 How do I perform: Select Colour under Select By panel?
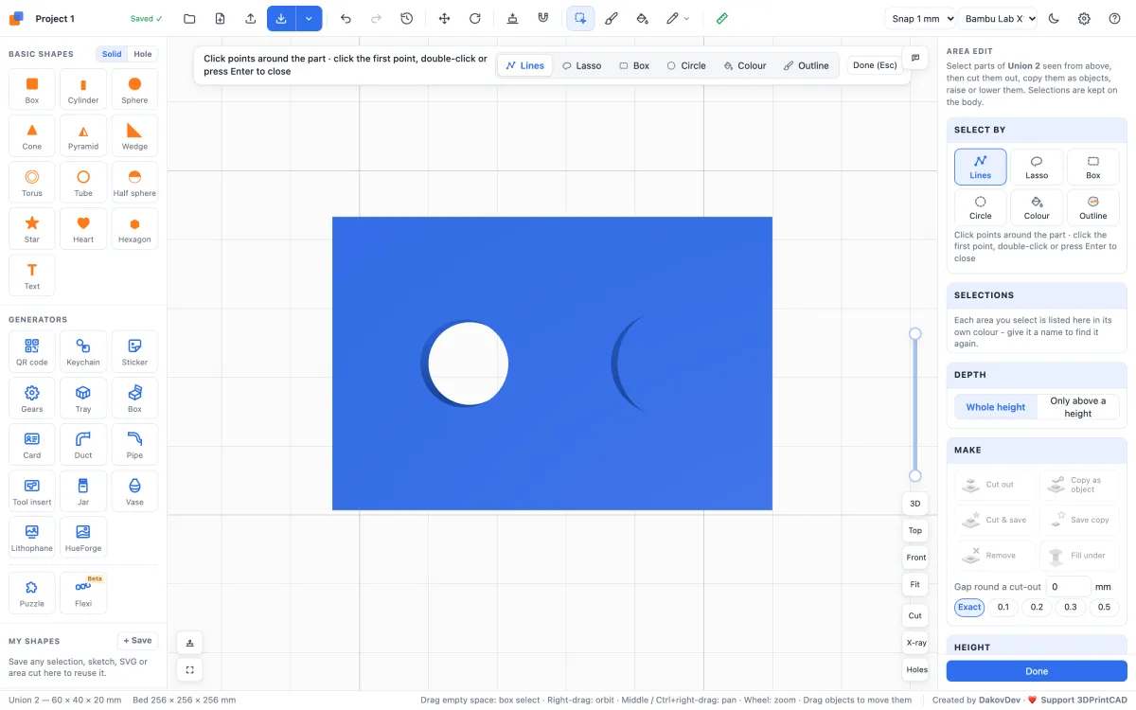(1037, 207)
